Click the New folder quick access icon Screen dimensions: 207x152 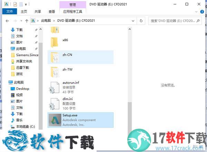coord(21,4)
